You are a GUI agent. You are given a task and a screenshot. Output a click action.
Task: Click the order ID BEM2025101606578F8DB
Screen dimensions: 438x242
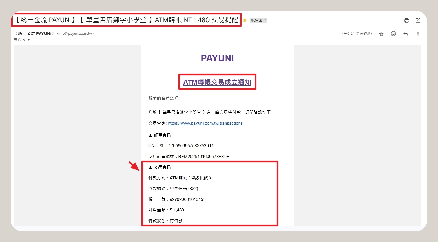tap(204, 157)
